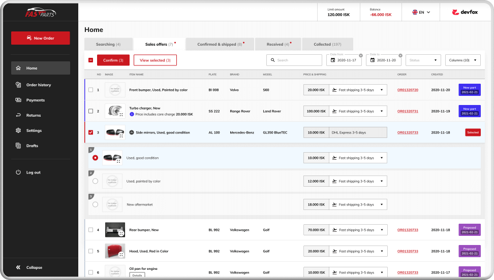
Task: Collapse the sidebar with double chevron
Action: click(x=18, y=267)
